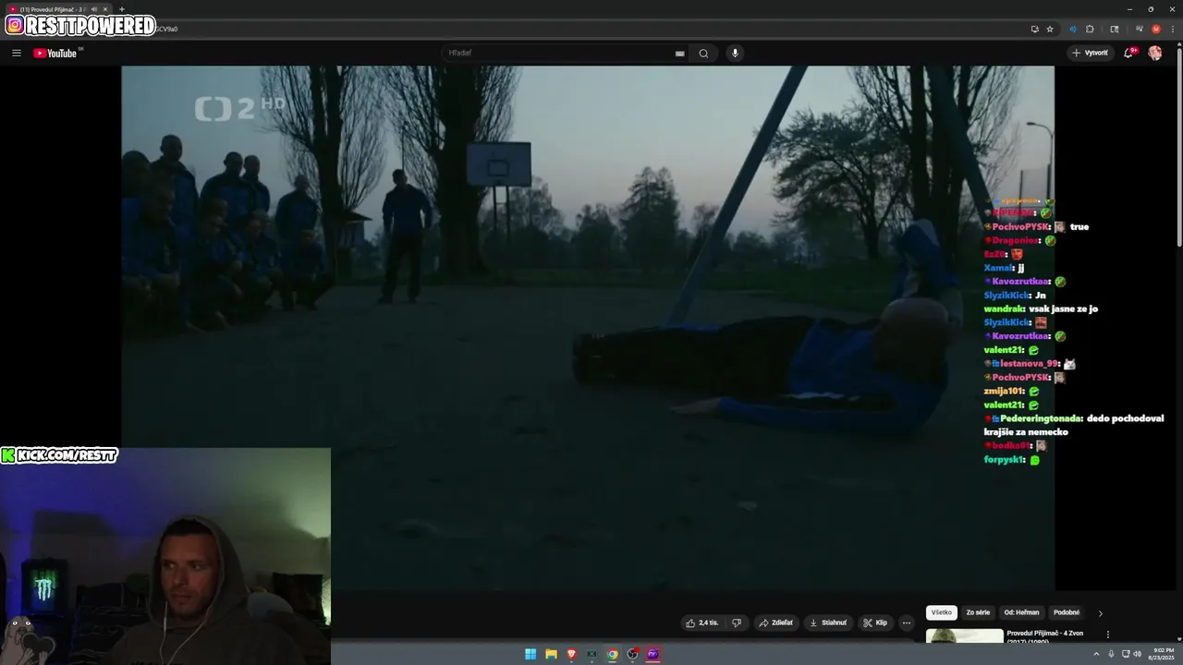The width and height of the screenshot is (1183, 665).
Task: Click the magnifier search button
Action: point(703,53)
